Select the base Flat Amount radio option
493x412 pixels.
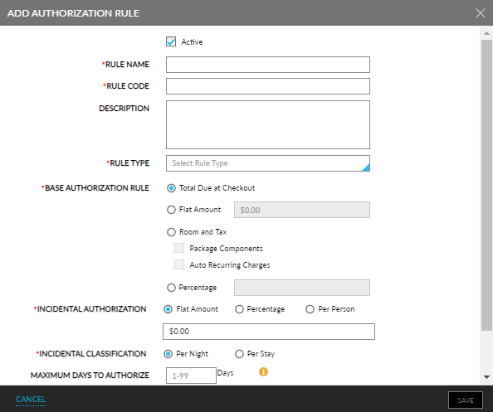(171, 210)
